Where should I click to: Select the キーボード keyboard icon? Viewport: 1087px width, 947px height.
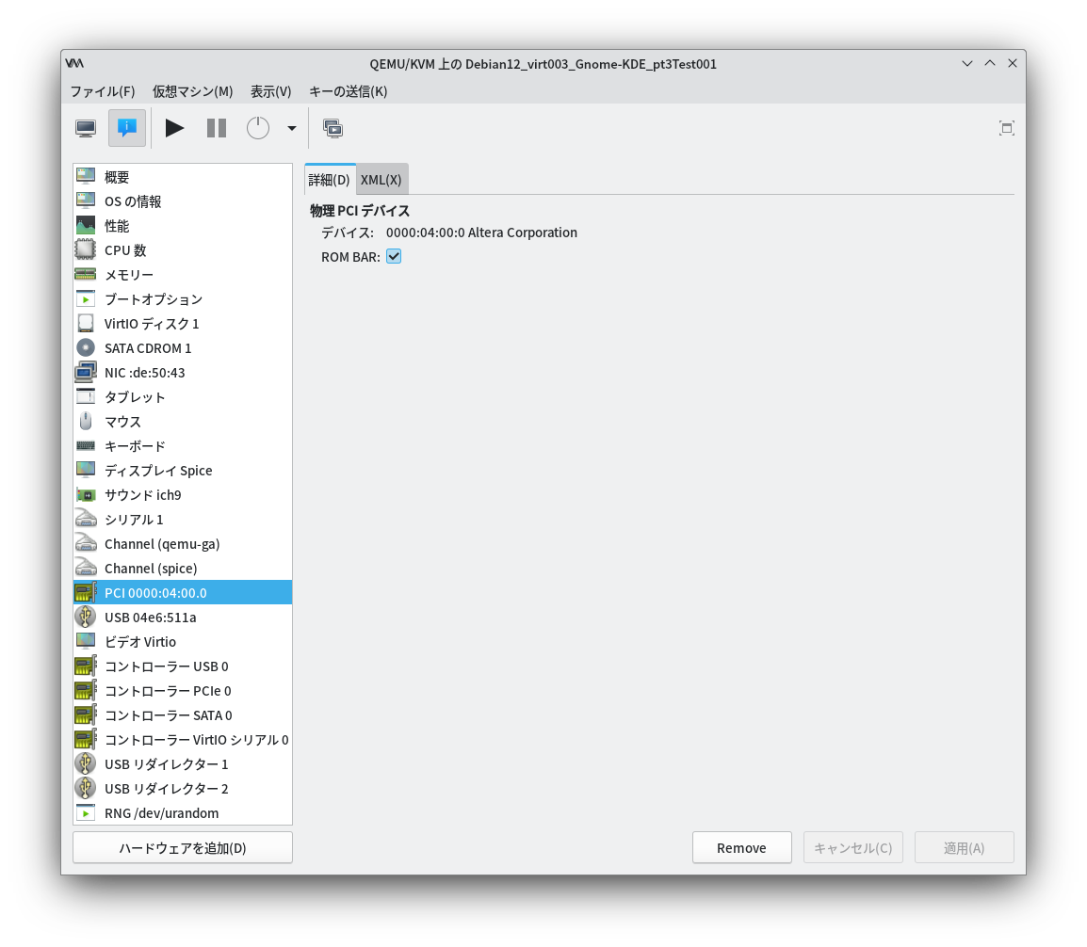pyautogui.click(x=86, y=445)
